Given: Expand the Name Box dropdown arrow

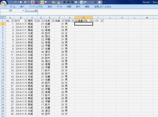Looking at the screenshot, I should [23, 11].
